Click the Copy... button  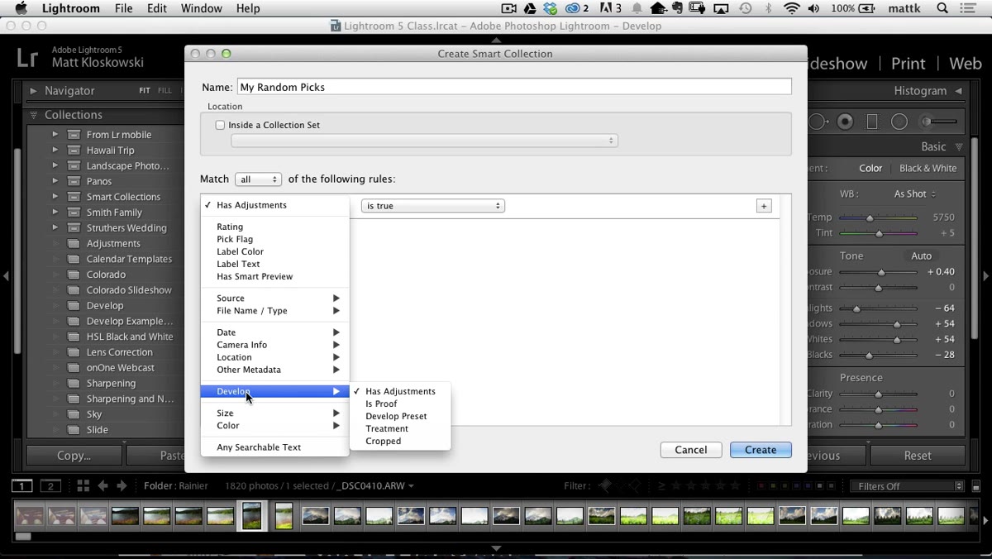pos(74,456)
